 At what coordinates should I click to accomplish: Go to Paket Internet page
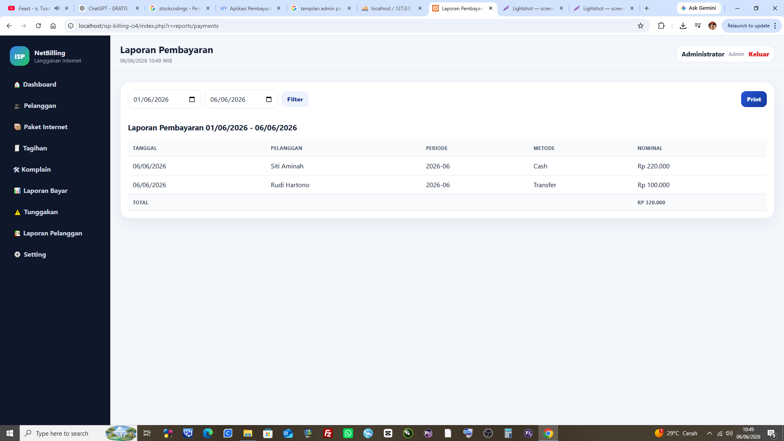(x=41, y=127)
